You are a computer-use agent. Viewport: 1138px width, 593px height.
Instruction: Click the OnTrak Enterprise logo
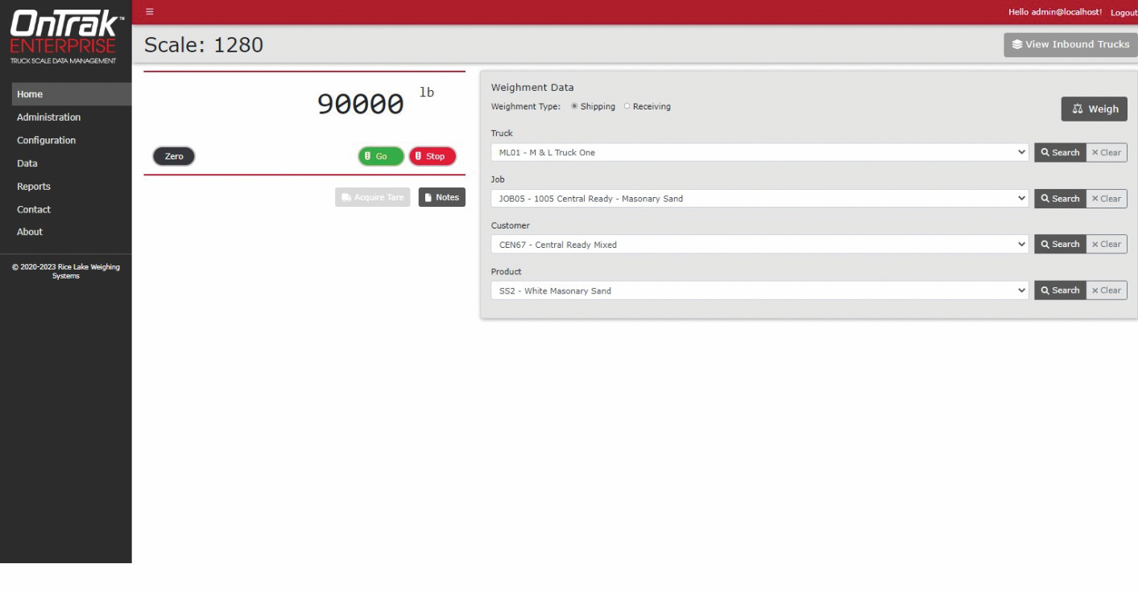tap(64, 36)
